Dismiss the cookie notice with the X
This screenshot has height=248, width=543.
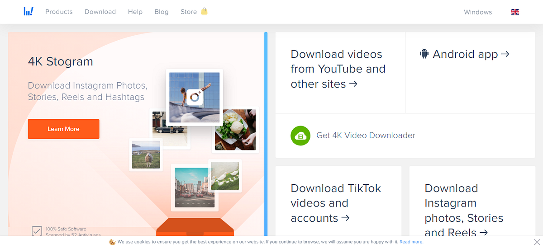coord(537,242)
